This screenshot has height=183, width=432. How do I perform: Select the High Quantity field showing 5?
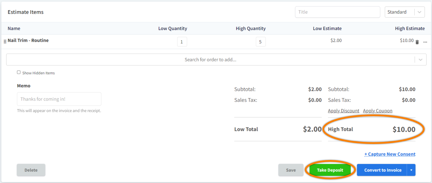click(x=260, y=41)
